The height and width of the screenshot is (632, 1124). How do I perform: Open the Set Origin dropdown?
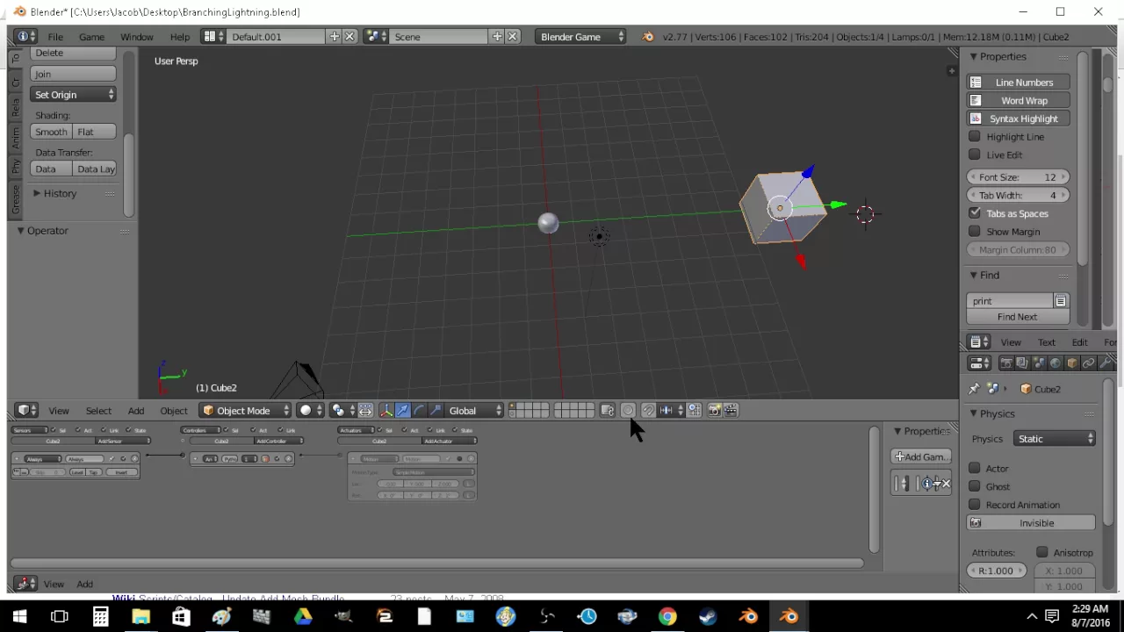pos(74,95)
